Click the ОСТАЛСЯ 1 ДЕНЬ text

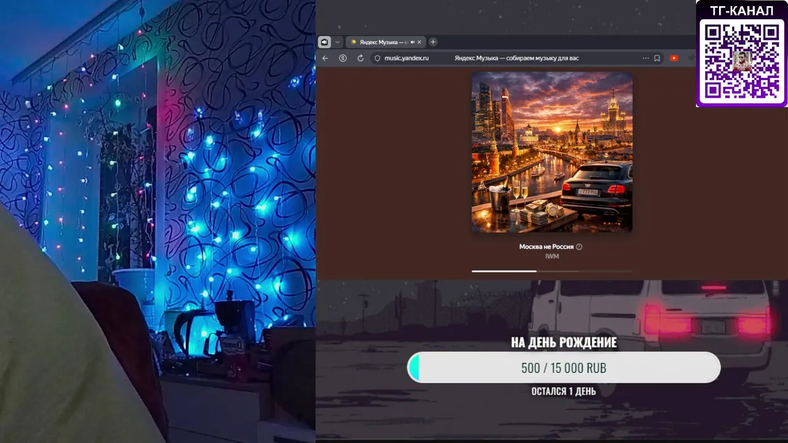(564, 391)
